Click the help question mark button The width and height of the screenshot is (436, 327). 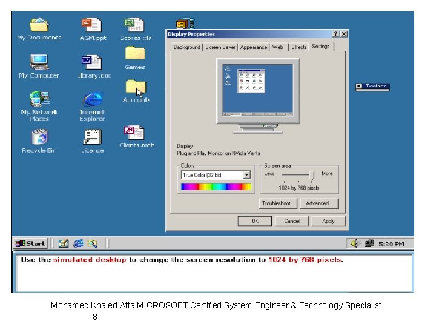click(x=335, y=34)
